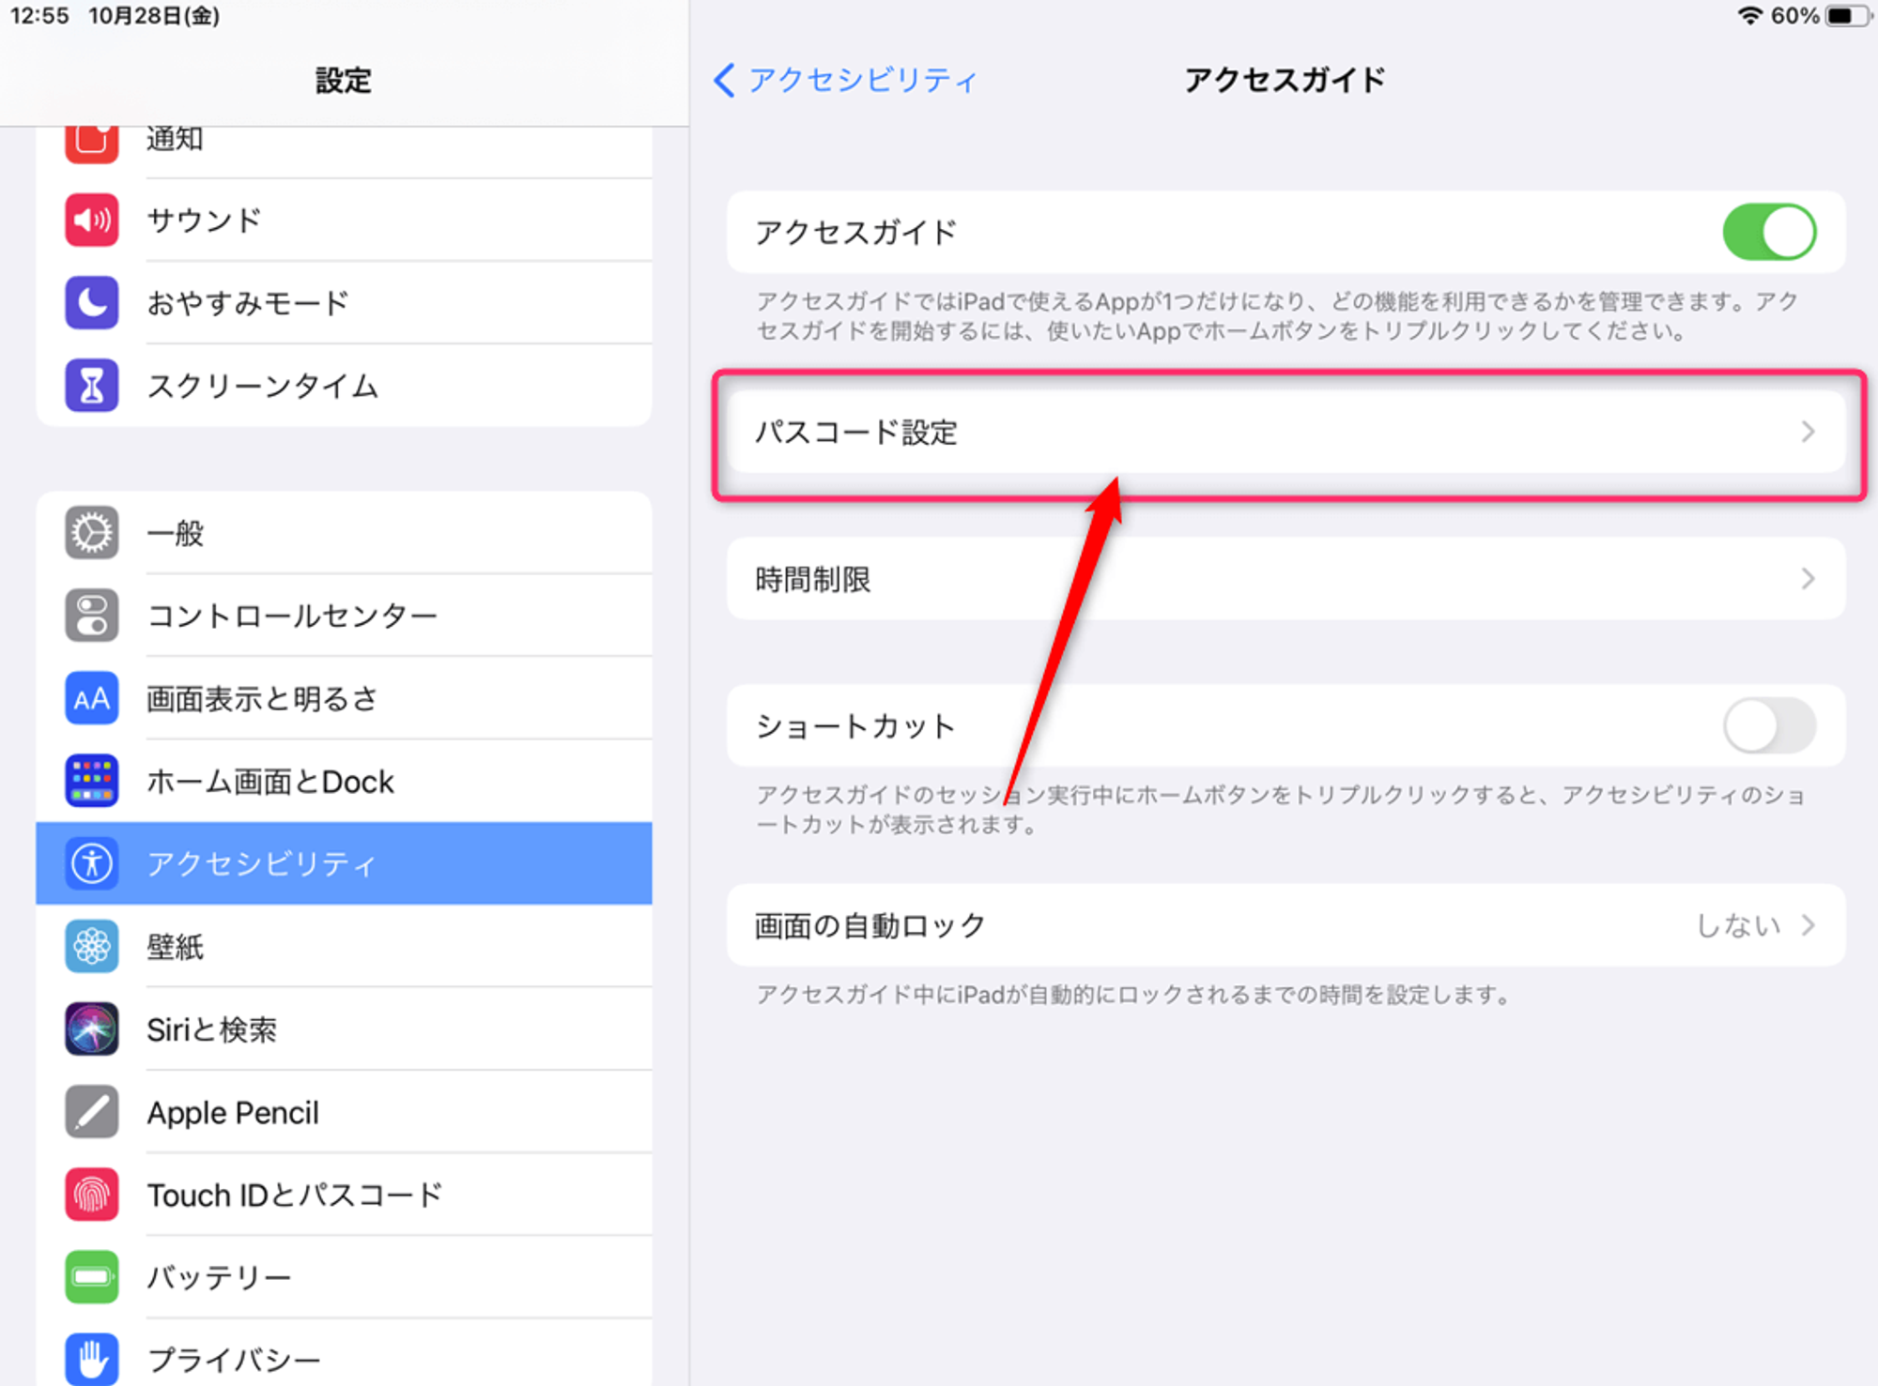1878x1386 pixels.
Task: Open the サウンド settings
Action: point(344,220)
